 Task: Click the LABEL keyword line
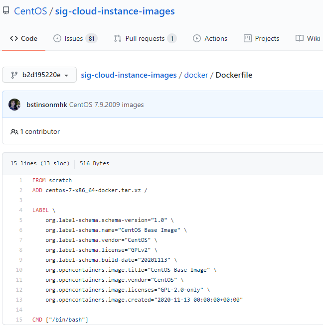click(43, 210)
